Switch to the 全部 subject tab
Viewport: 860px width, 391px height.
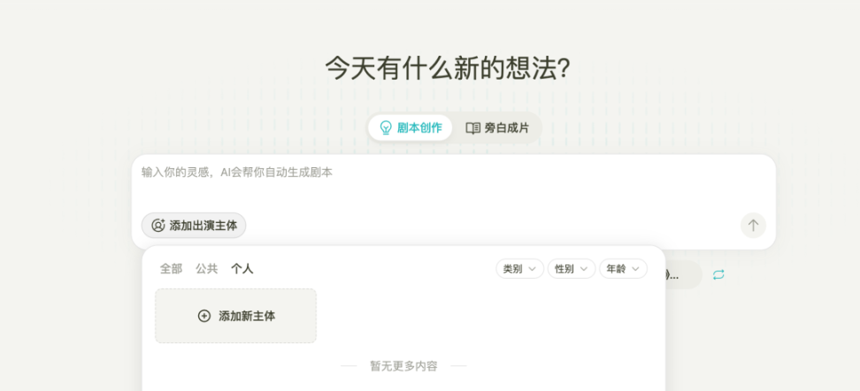point(171,269)
